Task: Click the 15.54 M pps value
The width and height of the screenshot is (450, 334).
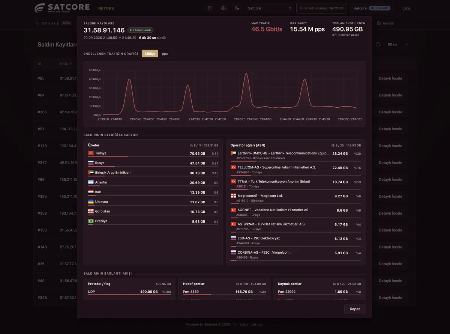Action: 307,29
